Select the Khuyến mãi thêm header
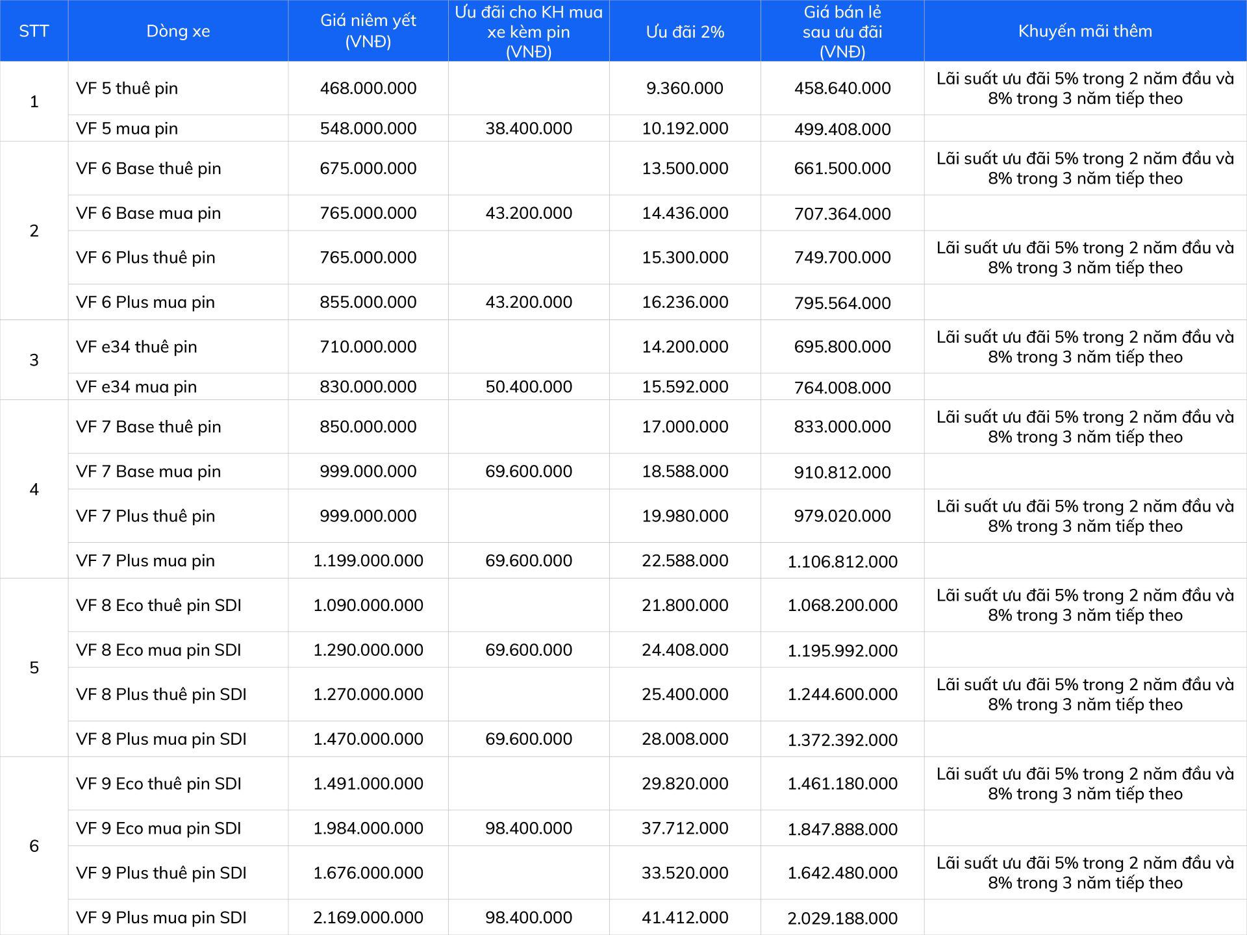The image size is (1247, 935). (1085, 31)
